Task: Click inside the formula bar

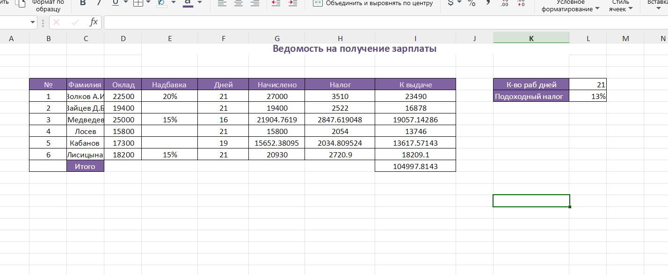Action: [x=385, y=22]
